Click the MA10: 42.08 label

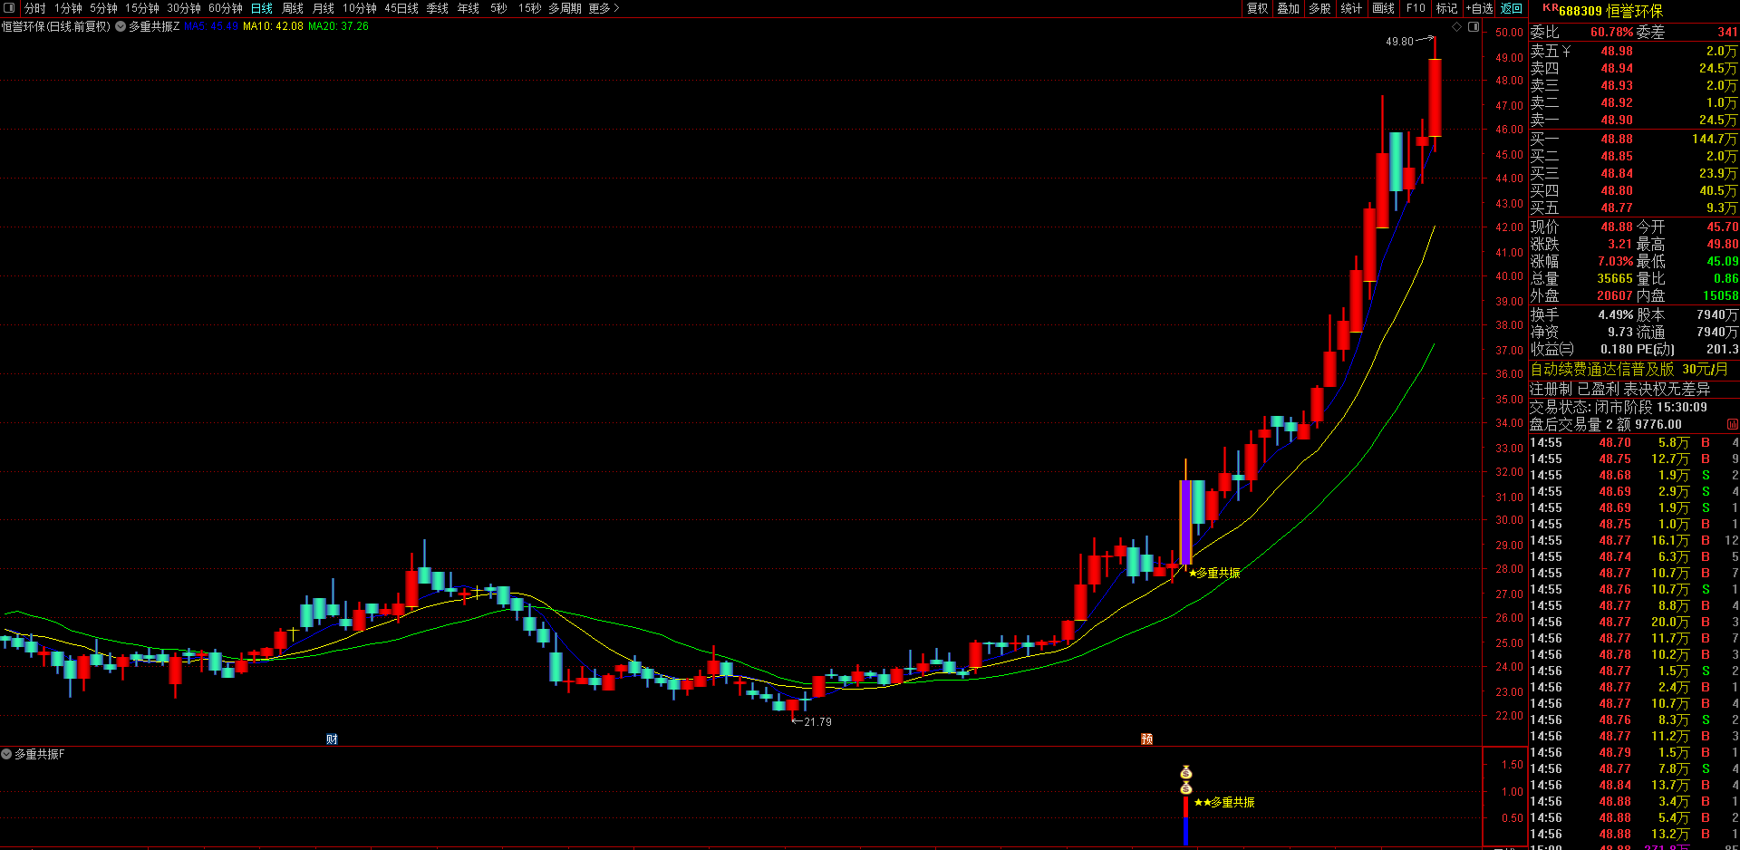(273, 26)
